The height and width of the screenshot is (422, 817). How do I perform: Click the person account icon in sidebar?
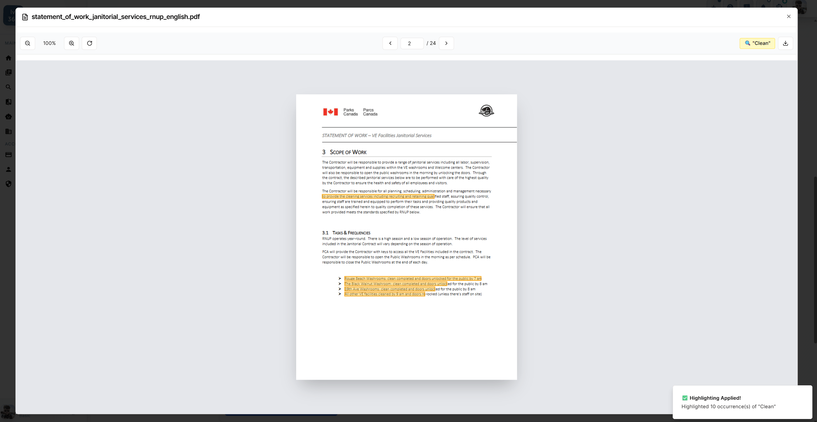[x=9, y=169]
